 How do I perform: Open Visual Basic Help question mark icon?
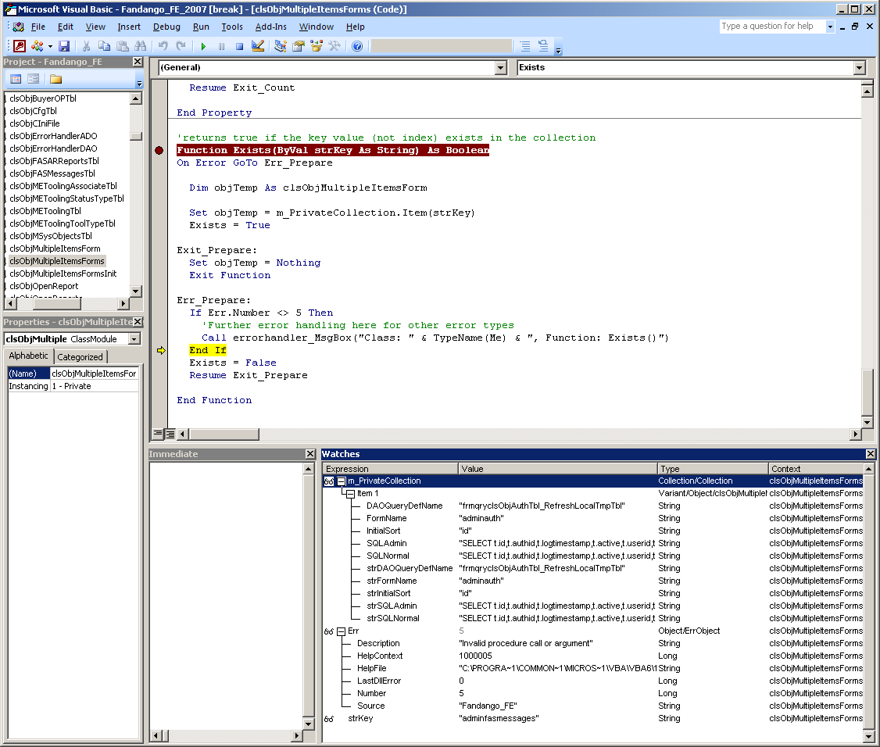[357, 47]
